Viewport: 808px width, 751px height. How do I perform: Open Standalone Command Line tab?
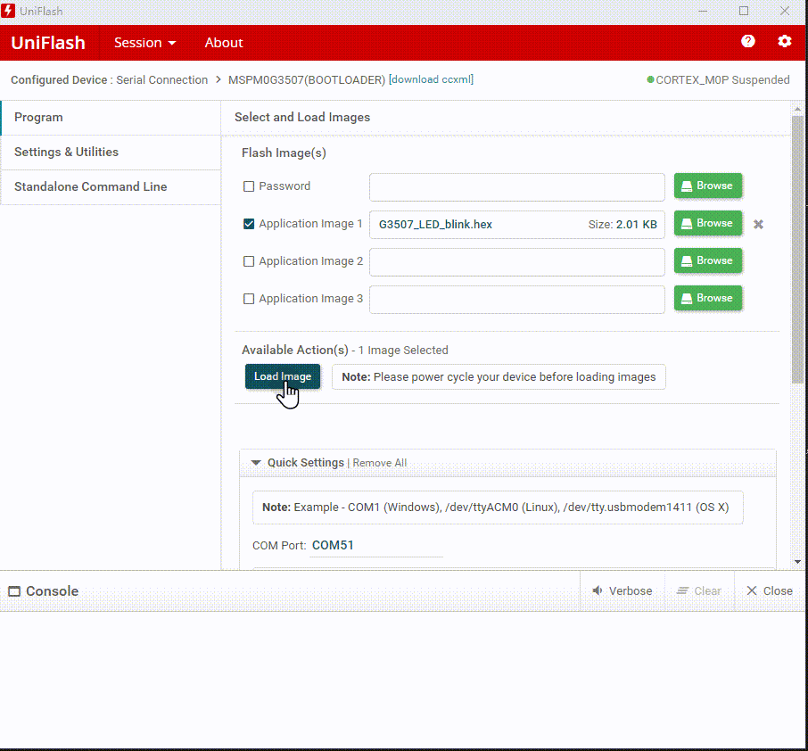[x=111, y=186]
